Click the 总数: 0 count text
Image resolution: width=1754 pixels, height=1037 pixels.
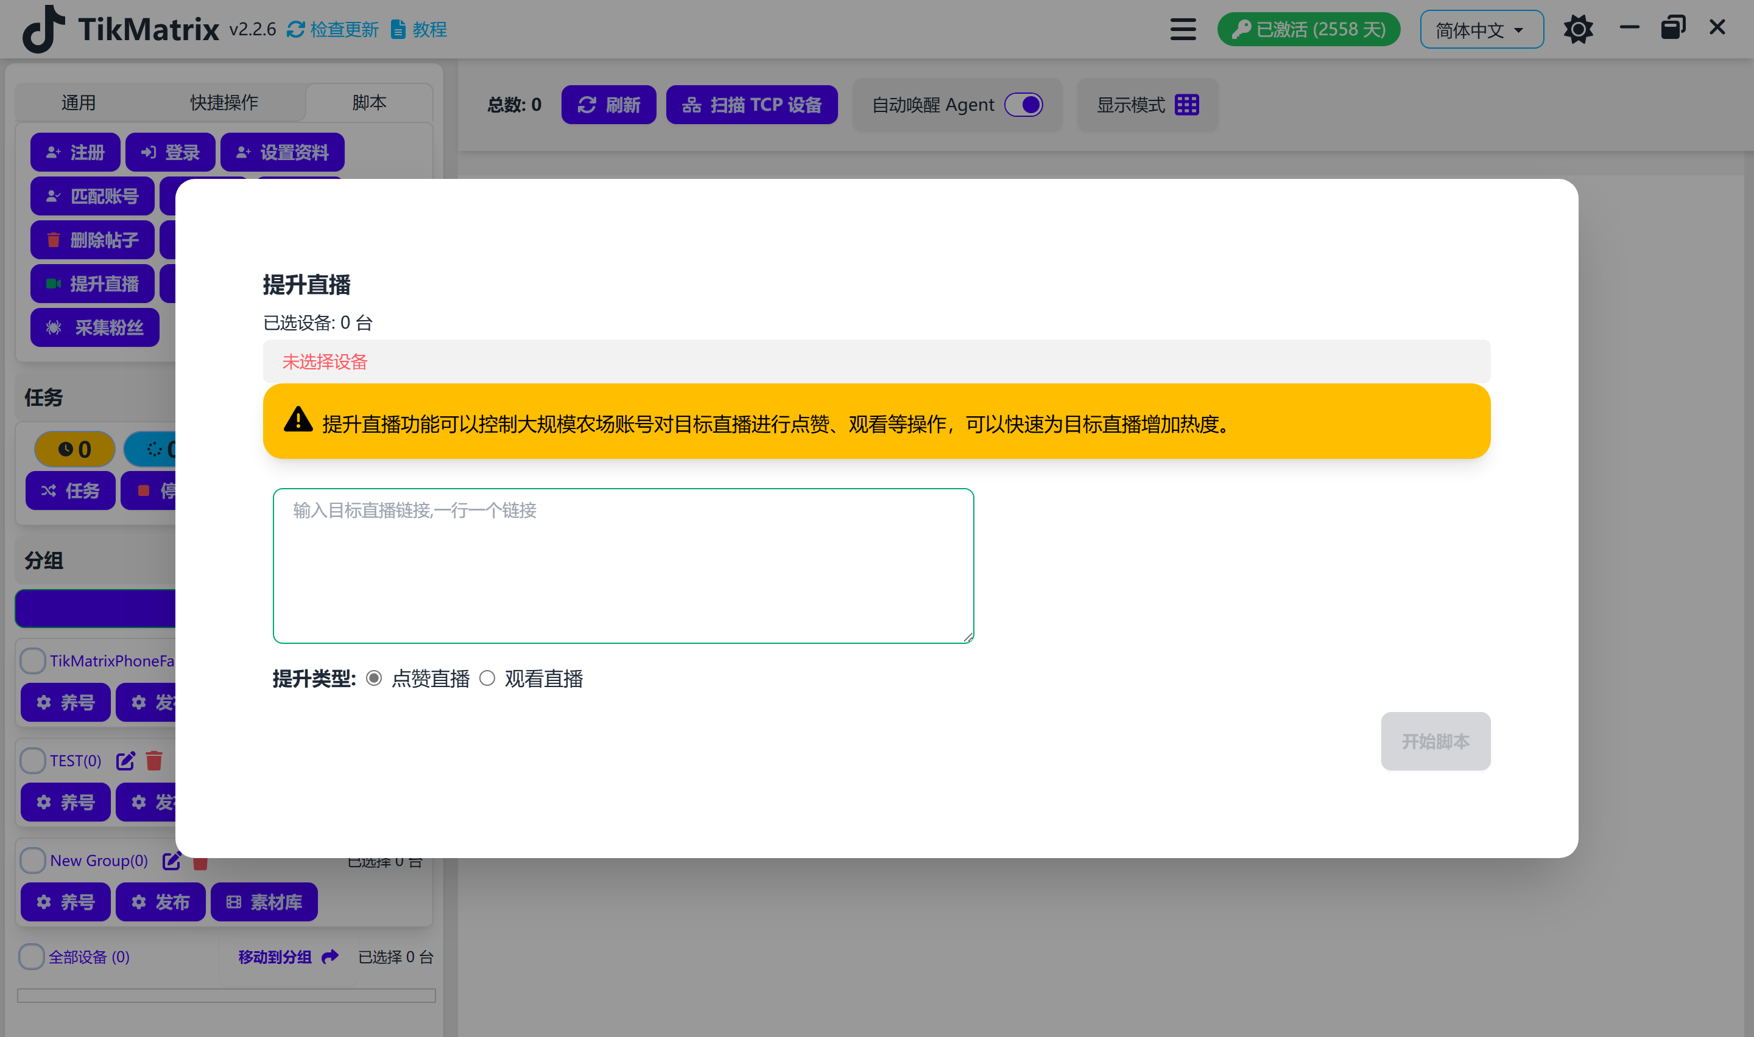click(514, 105)
